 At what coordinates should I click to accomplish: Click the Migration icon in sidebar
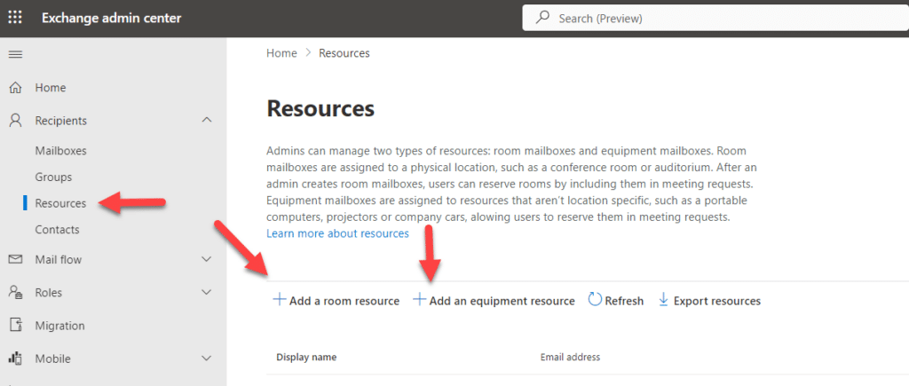tap(16, 325)
